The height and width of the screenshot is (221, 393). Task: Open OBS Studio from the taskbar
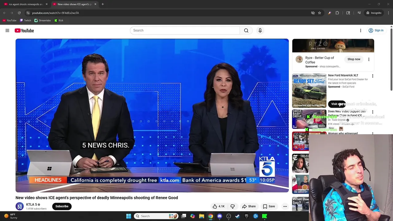coord(228,216)
